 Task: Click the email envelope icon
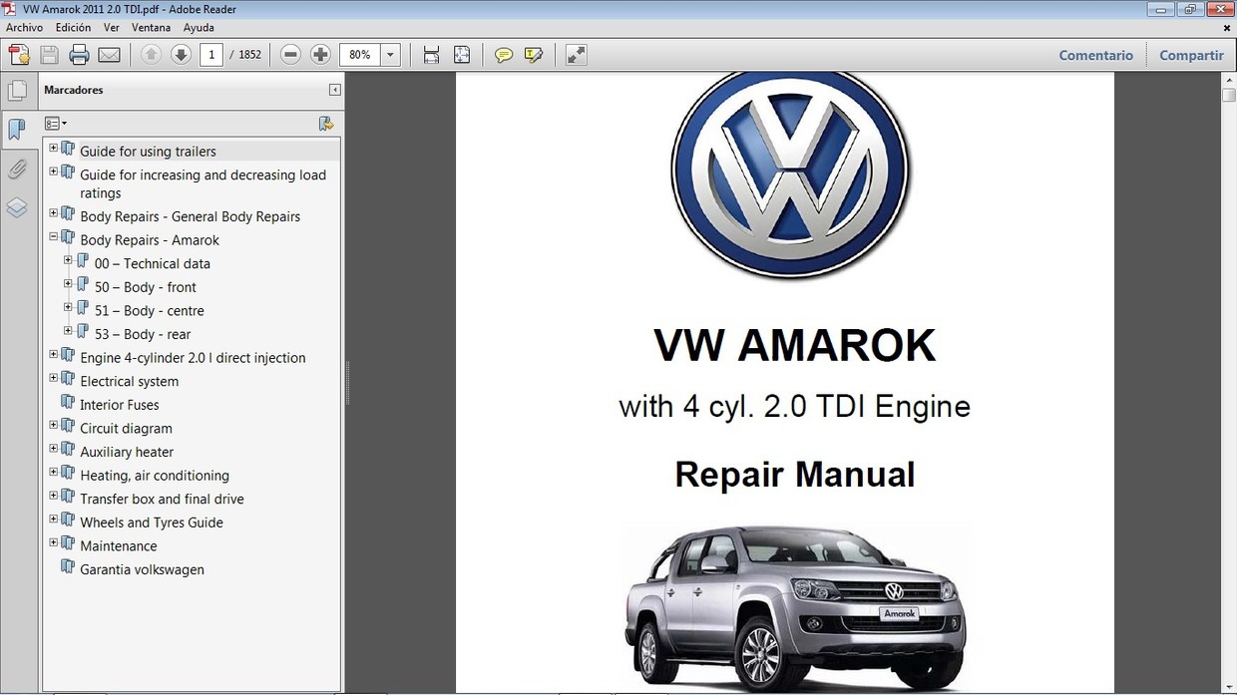(110, 55)
